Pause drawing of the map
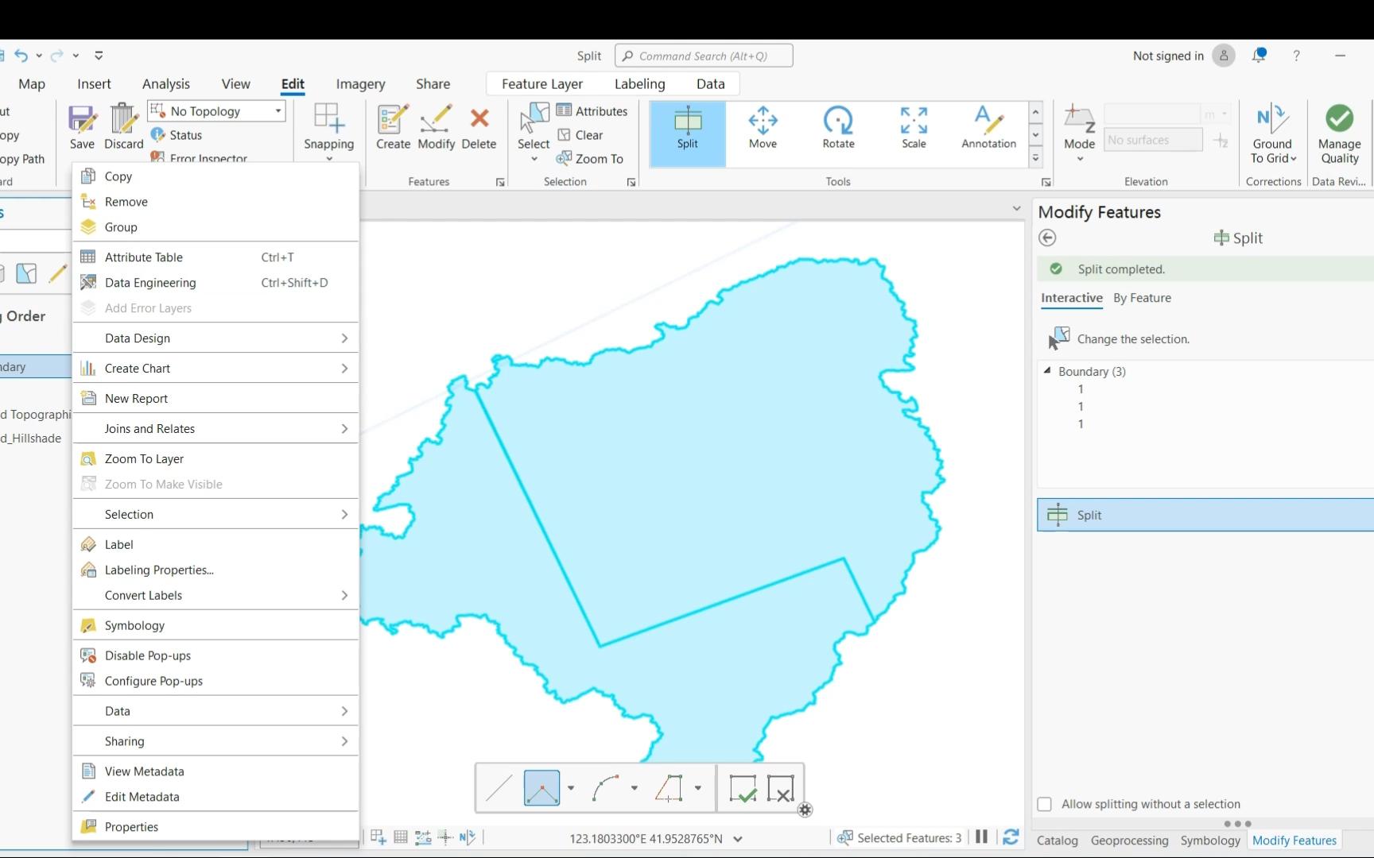This screenshot has width=1374, height=858. pyautogui.click(x=980, y=837)
